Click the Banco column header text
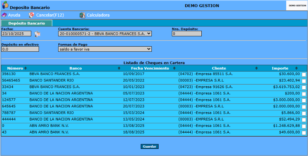 pos(76,68)
